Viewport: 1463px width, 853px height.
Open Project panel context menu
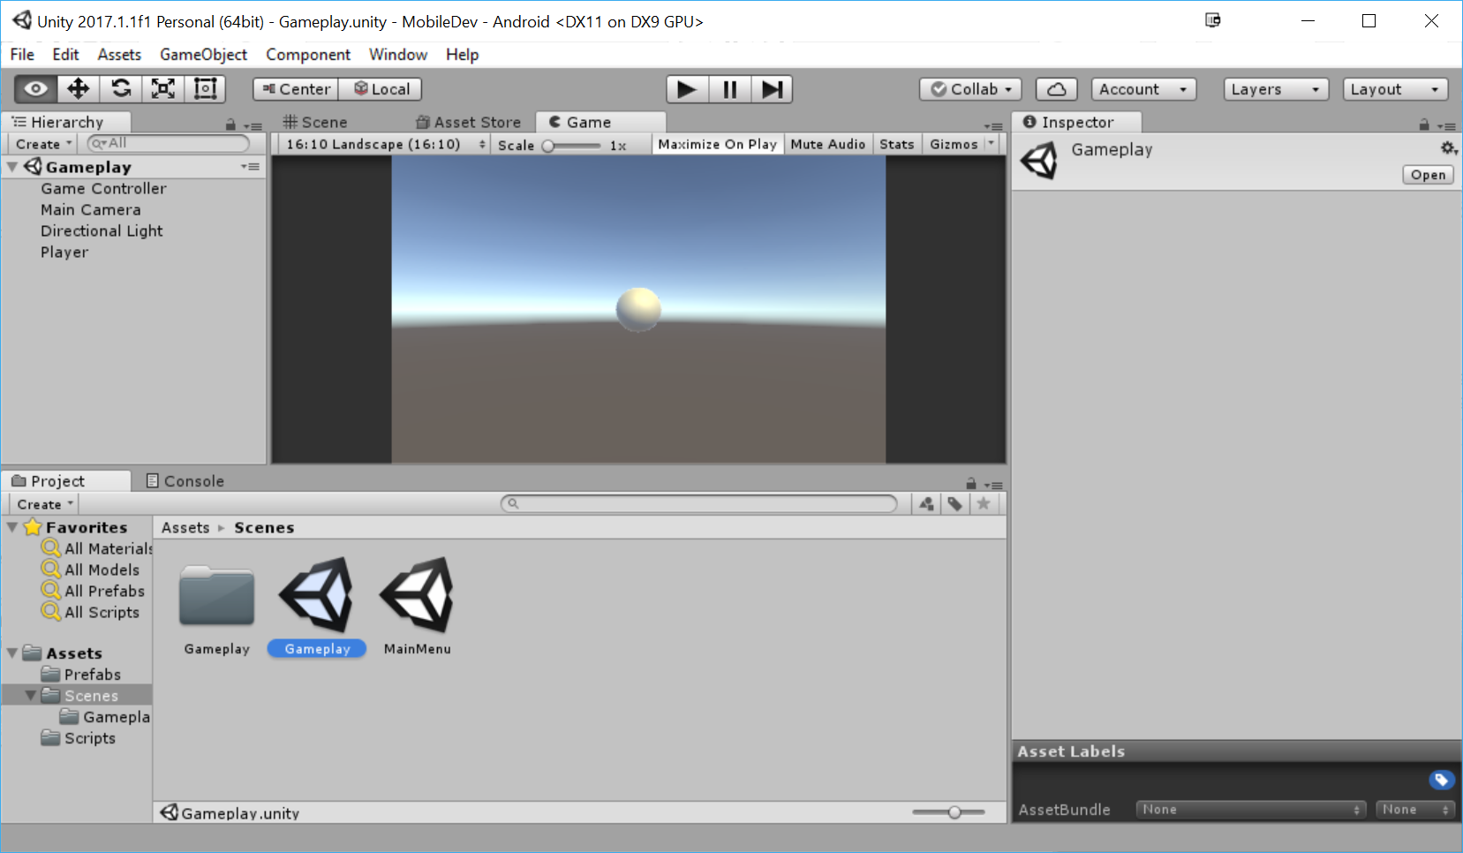[993, 485]
